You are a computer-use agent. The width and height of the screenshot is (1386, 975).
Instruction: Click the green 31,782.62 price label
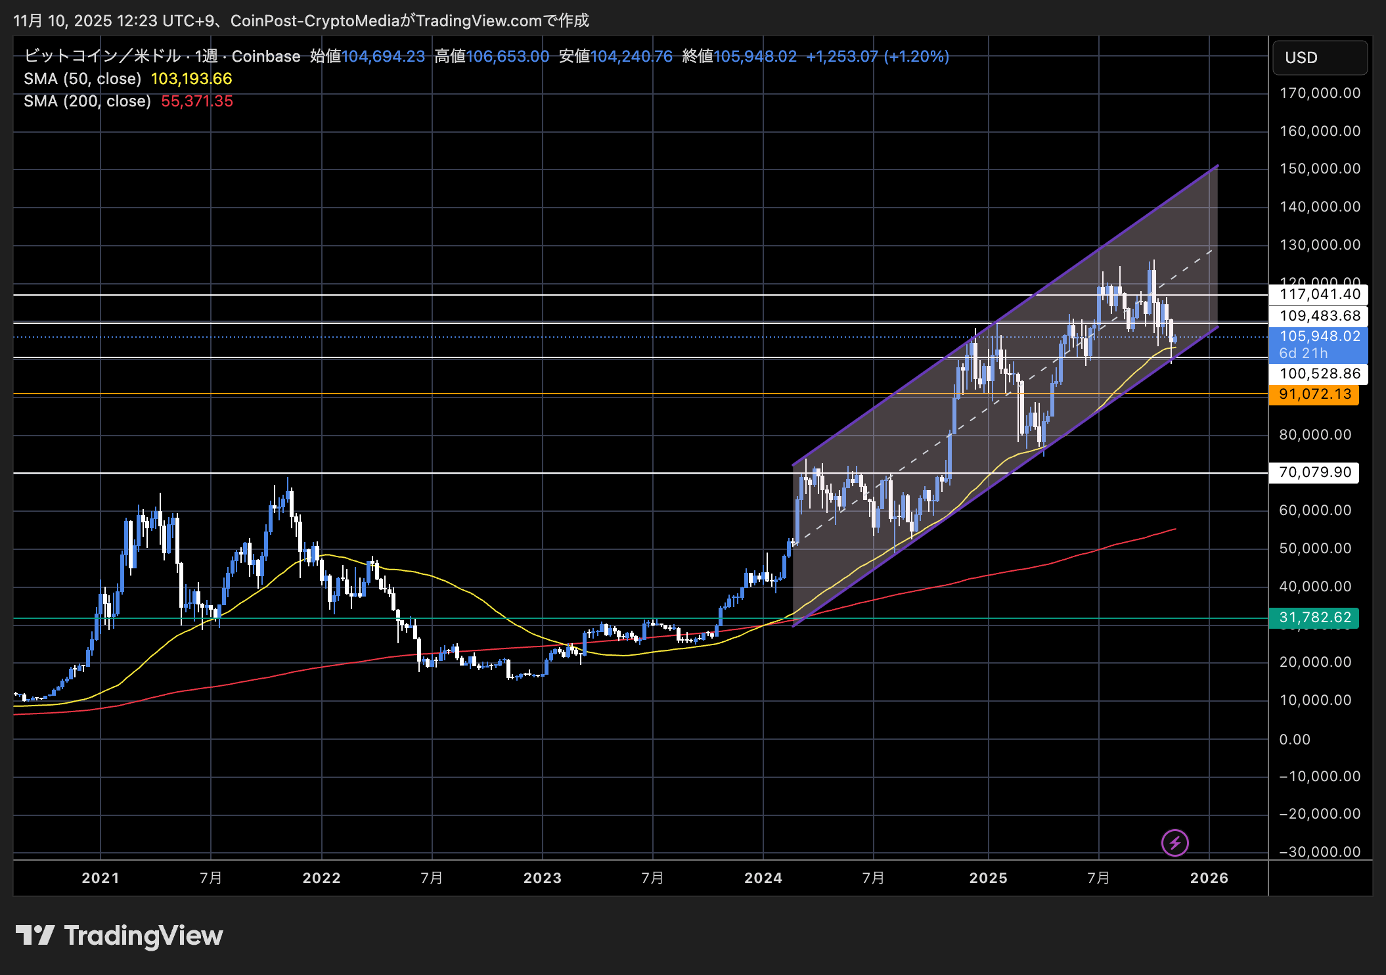tap(1314, 618)
